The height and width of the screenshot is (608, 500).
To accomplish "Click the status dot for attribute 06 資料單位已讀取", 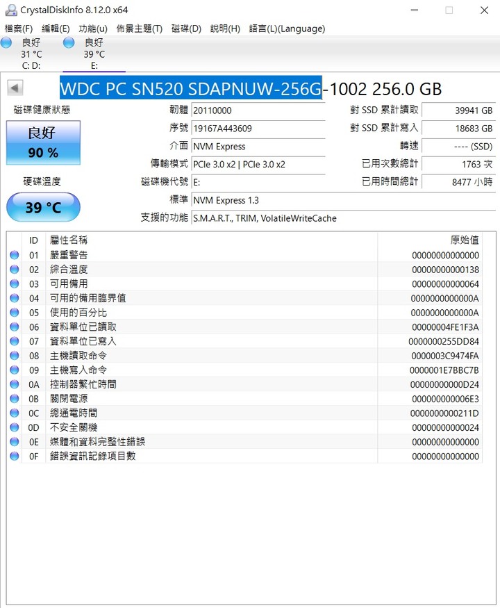I will (15, 327).
